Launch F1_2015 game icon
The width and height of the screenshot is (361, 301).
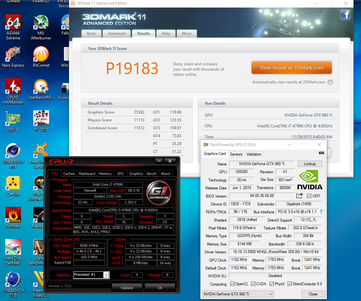pyautogui.click(x=41, y=121)
